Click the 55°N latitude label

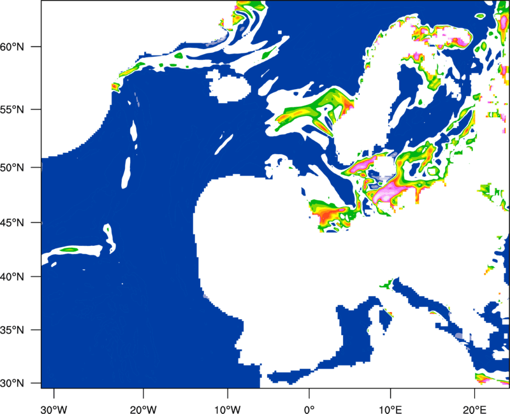12,110
